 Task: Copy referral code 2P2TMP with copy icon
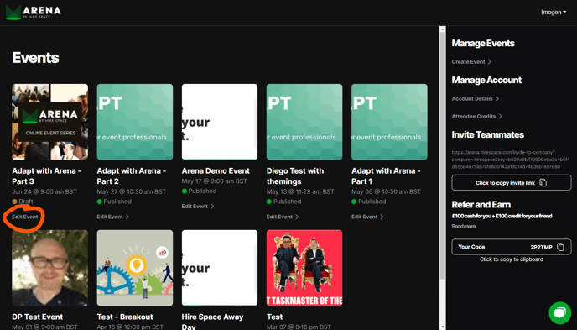click(560, 247)
